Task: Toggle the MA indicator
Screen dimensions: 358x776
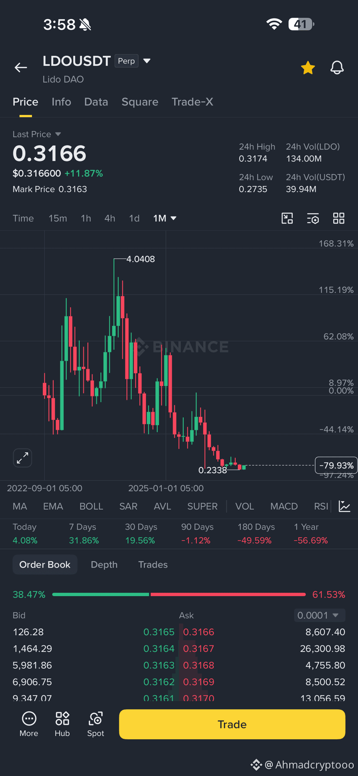Action: (x=20, y=506)
